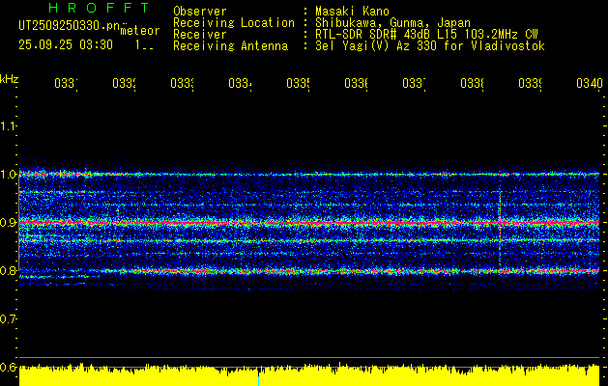
Task: Click the date stamp 25.09.25 03:30
Action: pyautogui.click(x=66, y=45)
